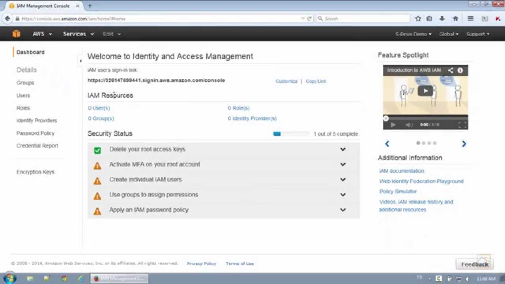
Task: Expand Activate MFA on your root account
Action: click(x=343, y=164)
